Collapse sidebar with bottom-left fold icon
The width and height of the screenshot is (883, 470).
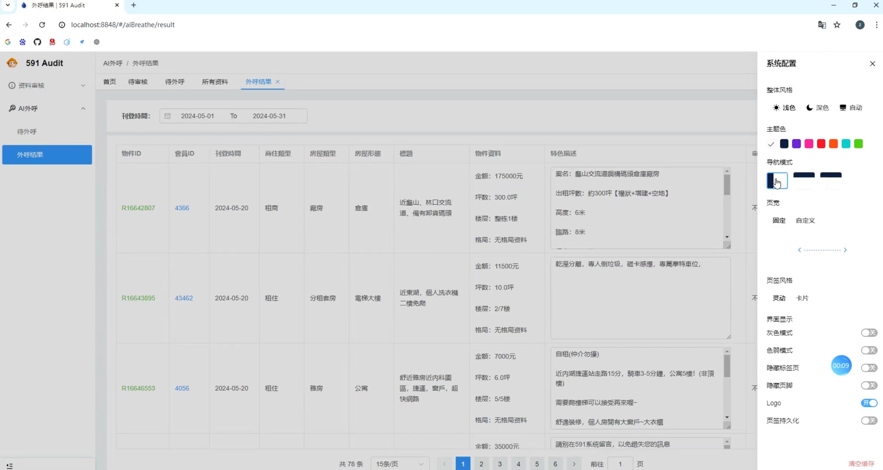[x=10, y=466]
